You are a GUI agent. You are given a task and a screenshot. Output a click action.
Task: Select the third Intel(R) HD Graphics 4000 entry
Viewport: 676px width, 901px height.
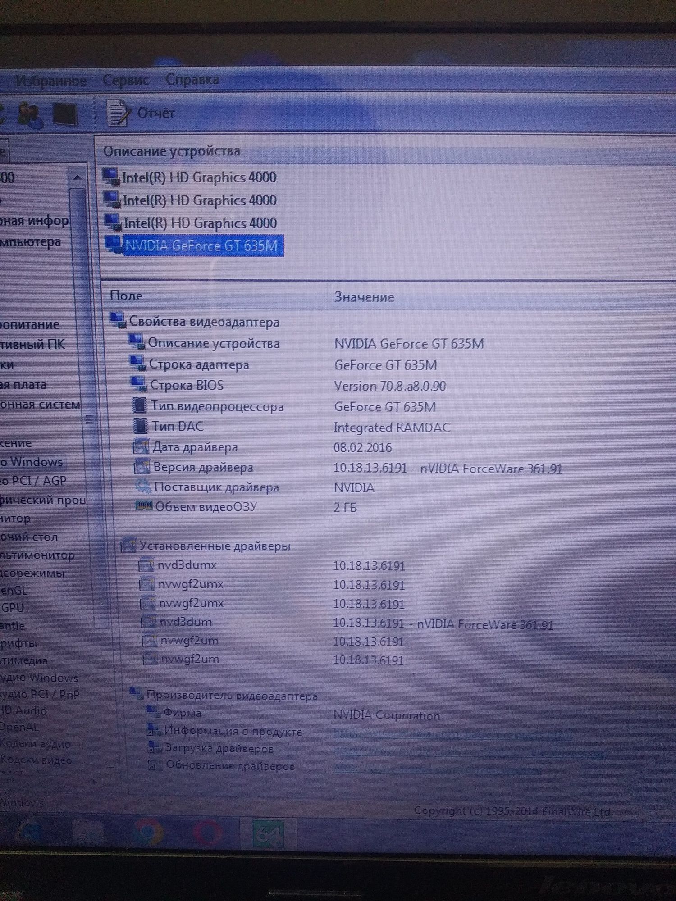(x=200, y=223)
